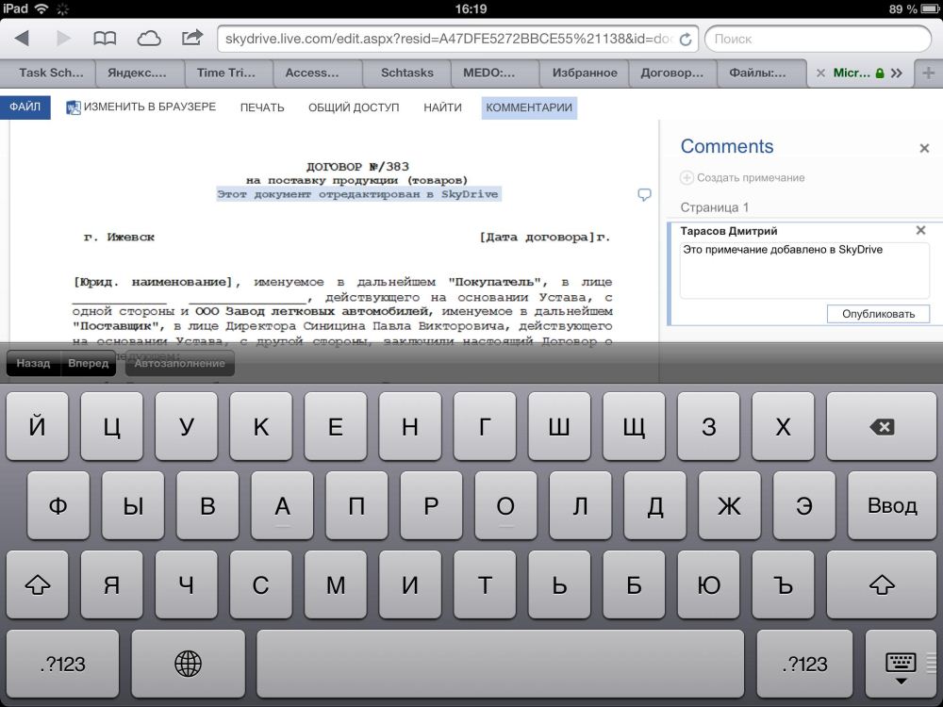Click the skydrive.live.com address field

[x=449, y=39]
